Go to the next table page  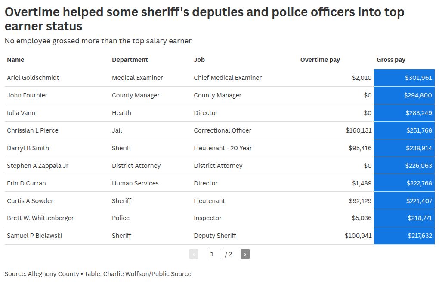tap(245, 254)
